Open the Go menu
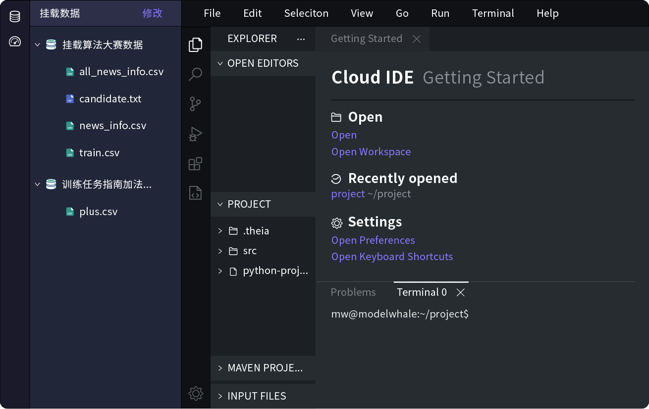The height and width of the screenshot is (409, 649). 402,13
